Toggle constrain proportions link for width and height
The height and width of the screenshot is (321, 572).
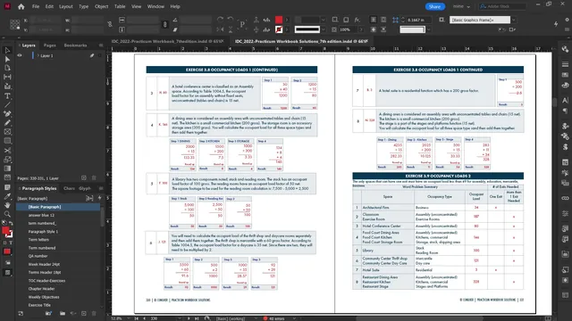[110, 24]
